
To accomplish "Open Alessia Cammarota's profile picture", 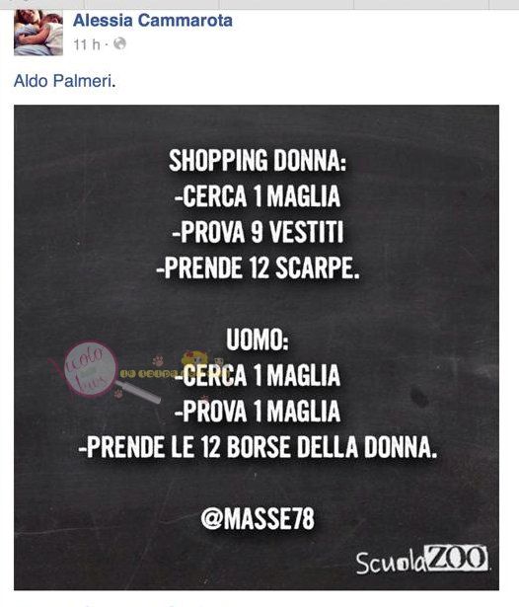I will [38, 33].
